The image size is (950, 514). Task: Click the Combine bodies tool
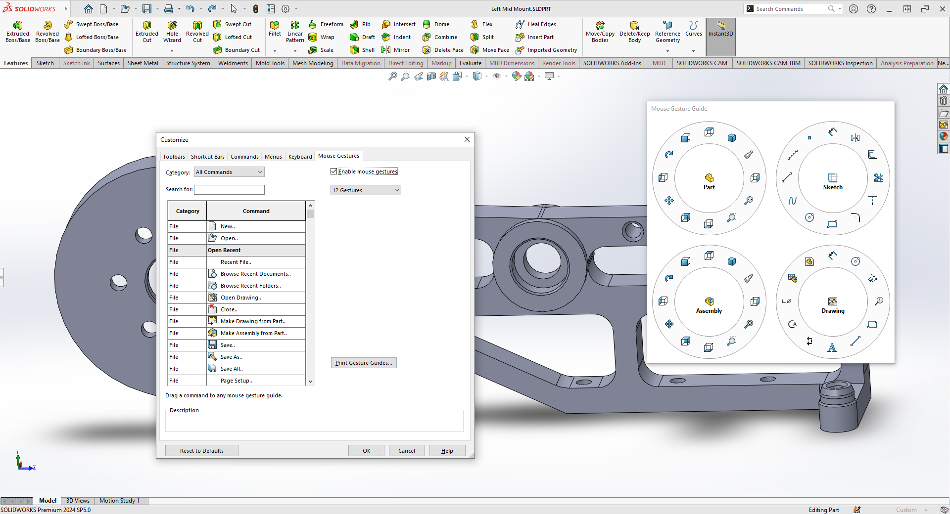[x=440, y=37]
